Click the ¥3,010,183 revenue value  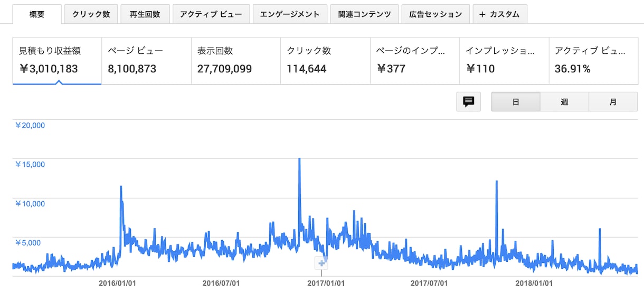(x=49, y=69)
